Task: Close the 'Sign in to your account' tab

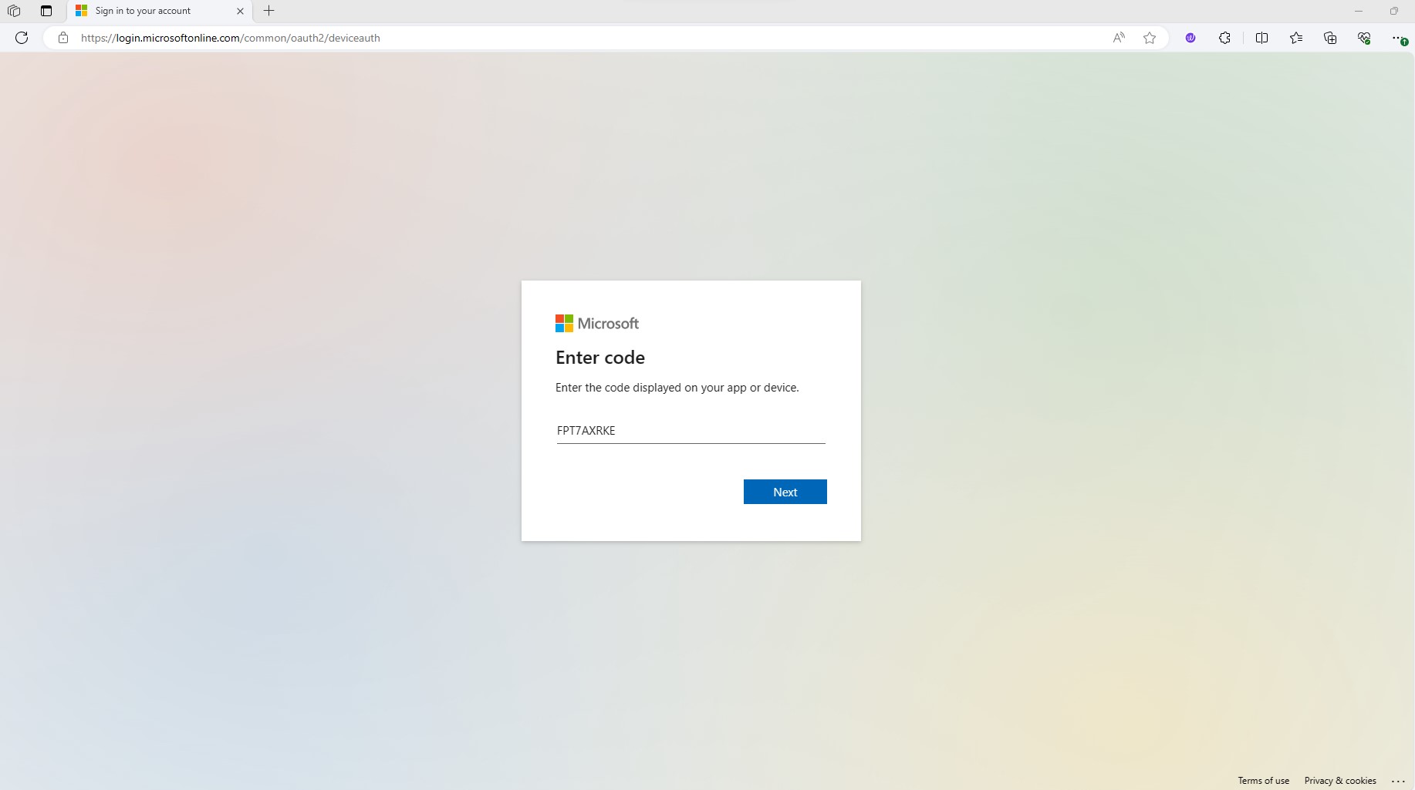Action: click(x=240, y=11)
